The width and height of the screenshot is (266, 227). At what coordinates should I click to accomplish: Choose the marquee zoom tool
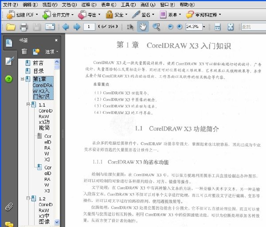(x=156, y=27)
